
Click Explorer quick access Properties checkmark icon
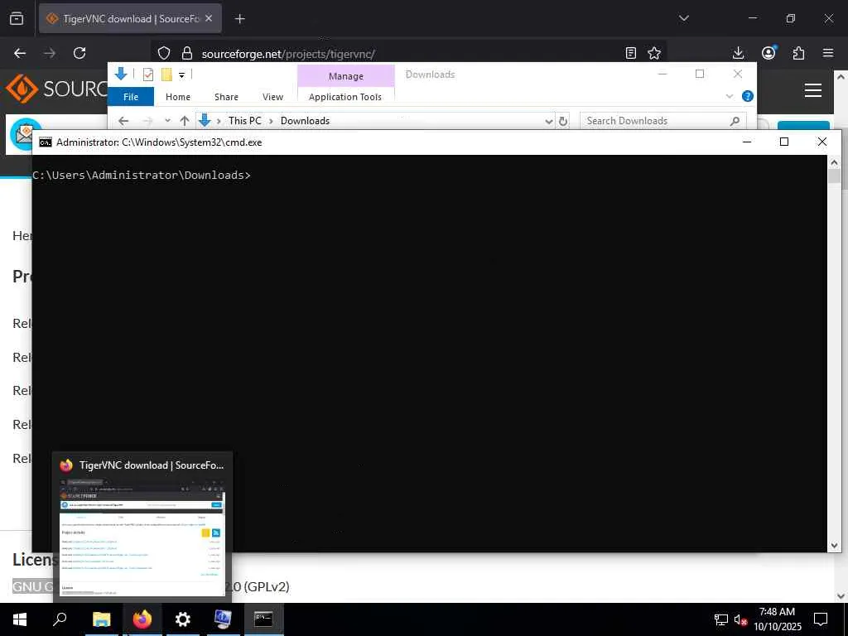[147, 75]
